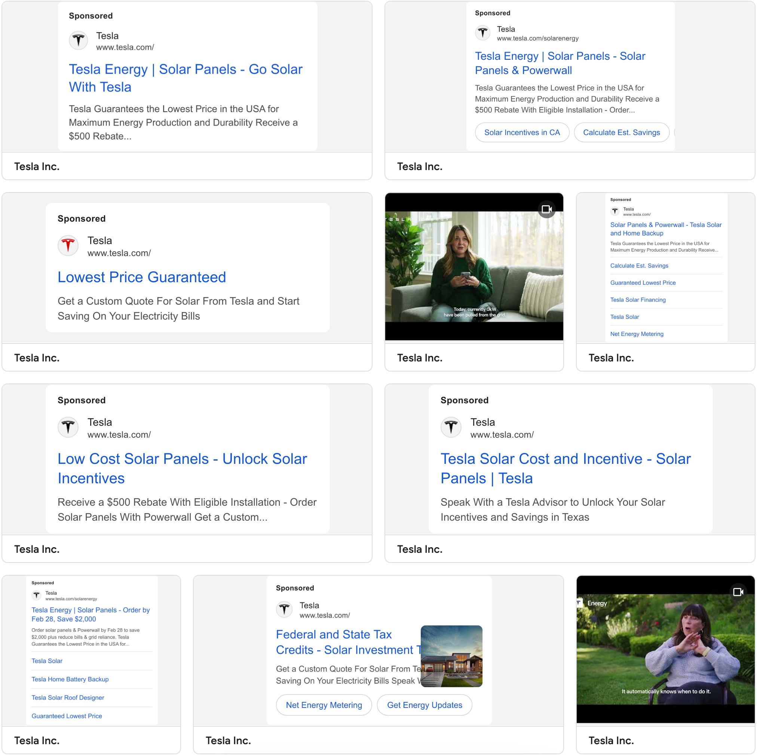
Task: Click 'Tesla Inc.' label under Low Cost Solar ad
Action: click(37, 549)
